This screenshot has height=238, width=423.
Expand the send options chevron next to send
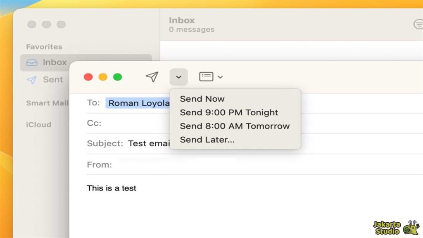tap(178, 76)
